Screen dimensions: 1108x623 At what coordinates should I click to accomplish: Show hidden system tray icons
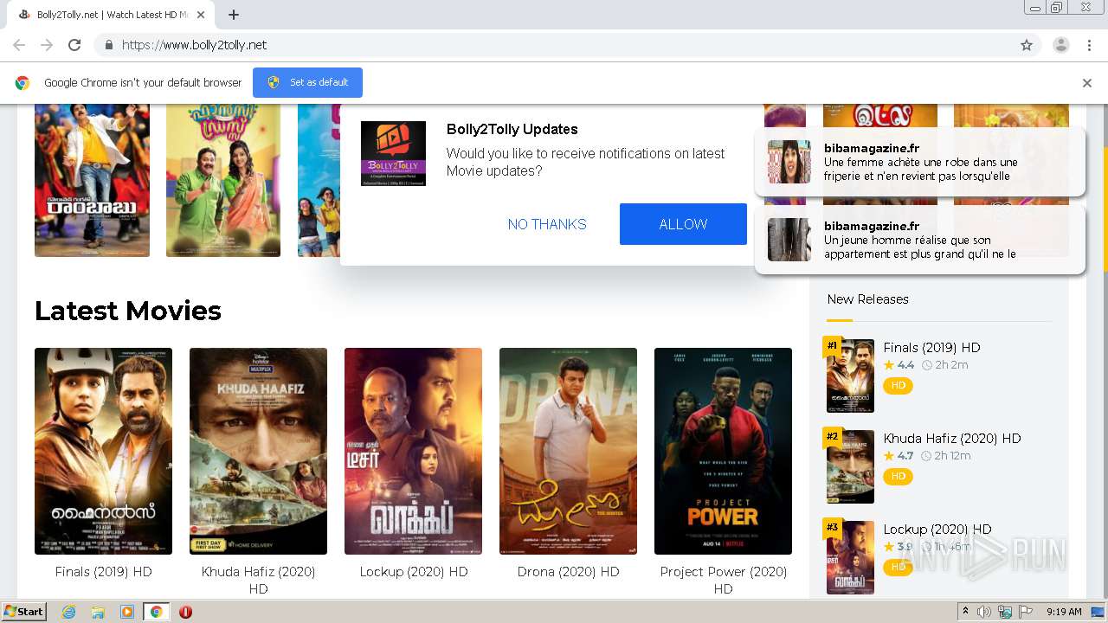(x=965, y=612)
